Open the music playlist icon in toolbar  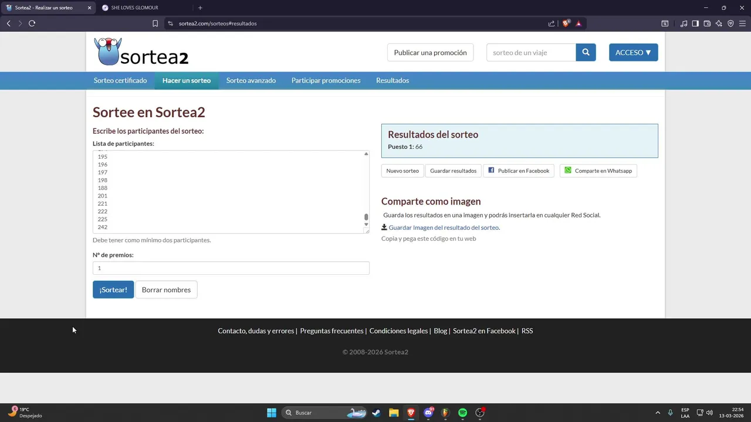(684, 23)
